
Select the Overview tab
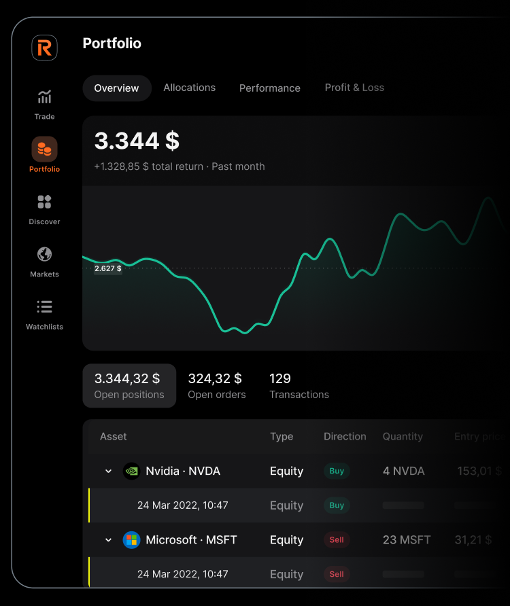(x=116, y=88)
